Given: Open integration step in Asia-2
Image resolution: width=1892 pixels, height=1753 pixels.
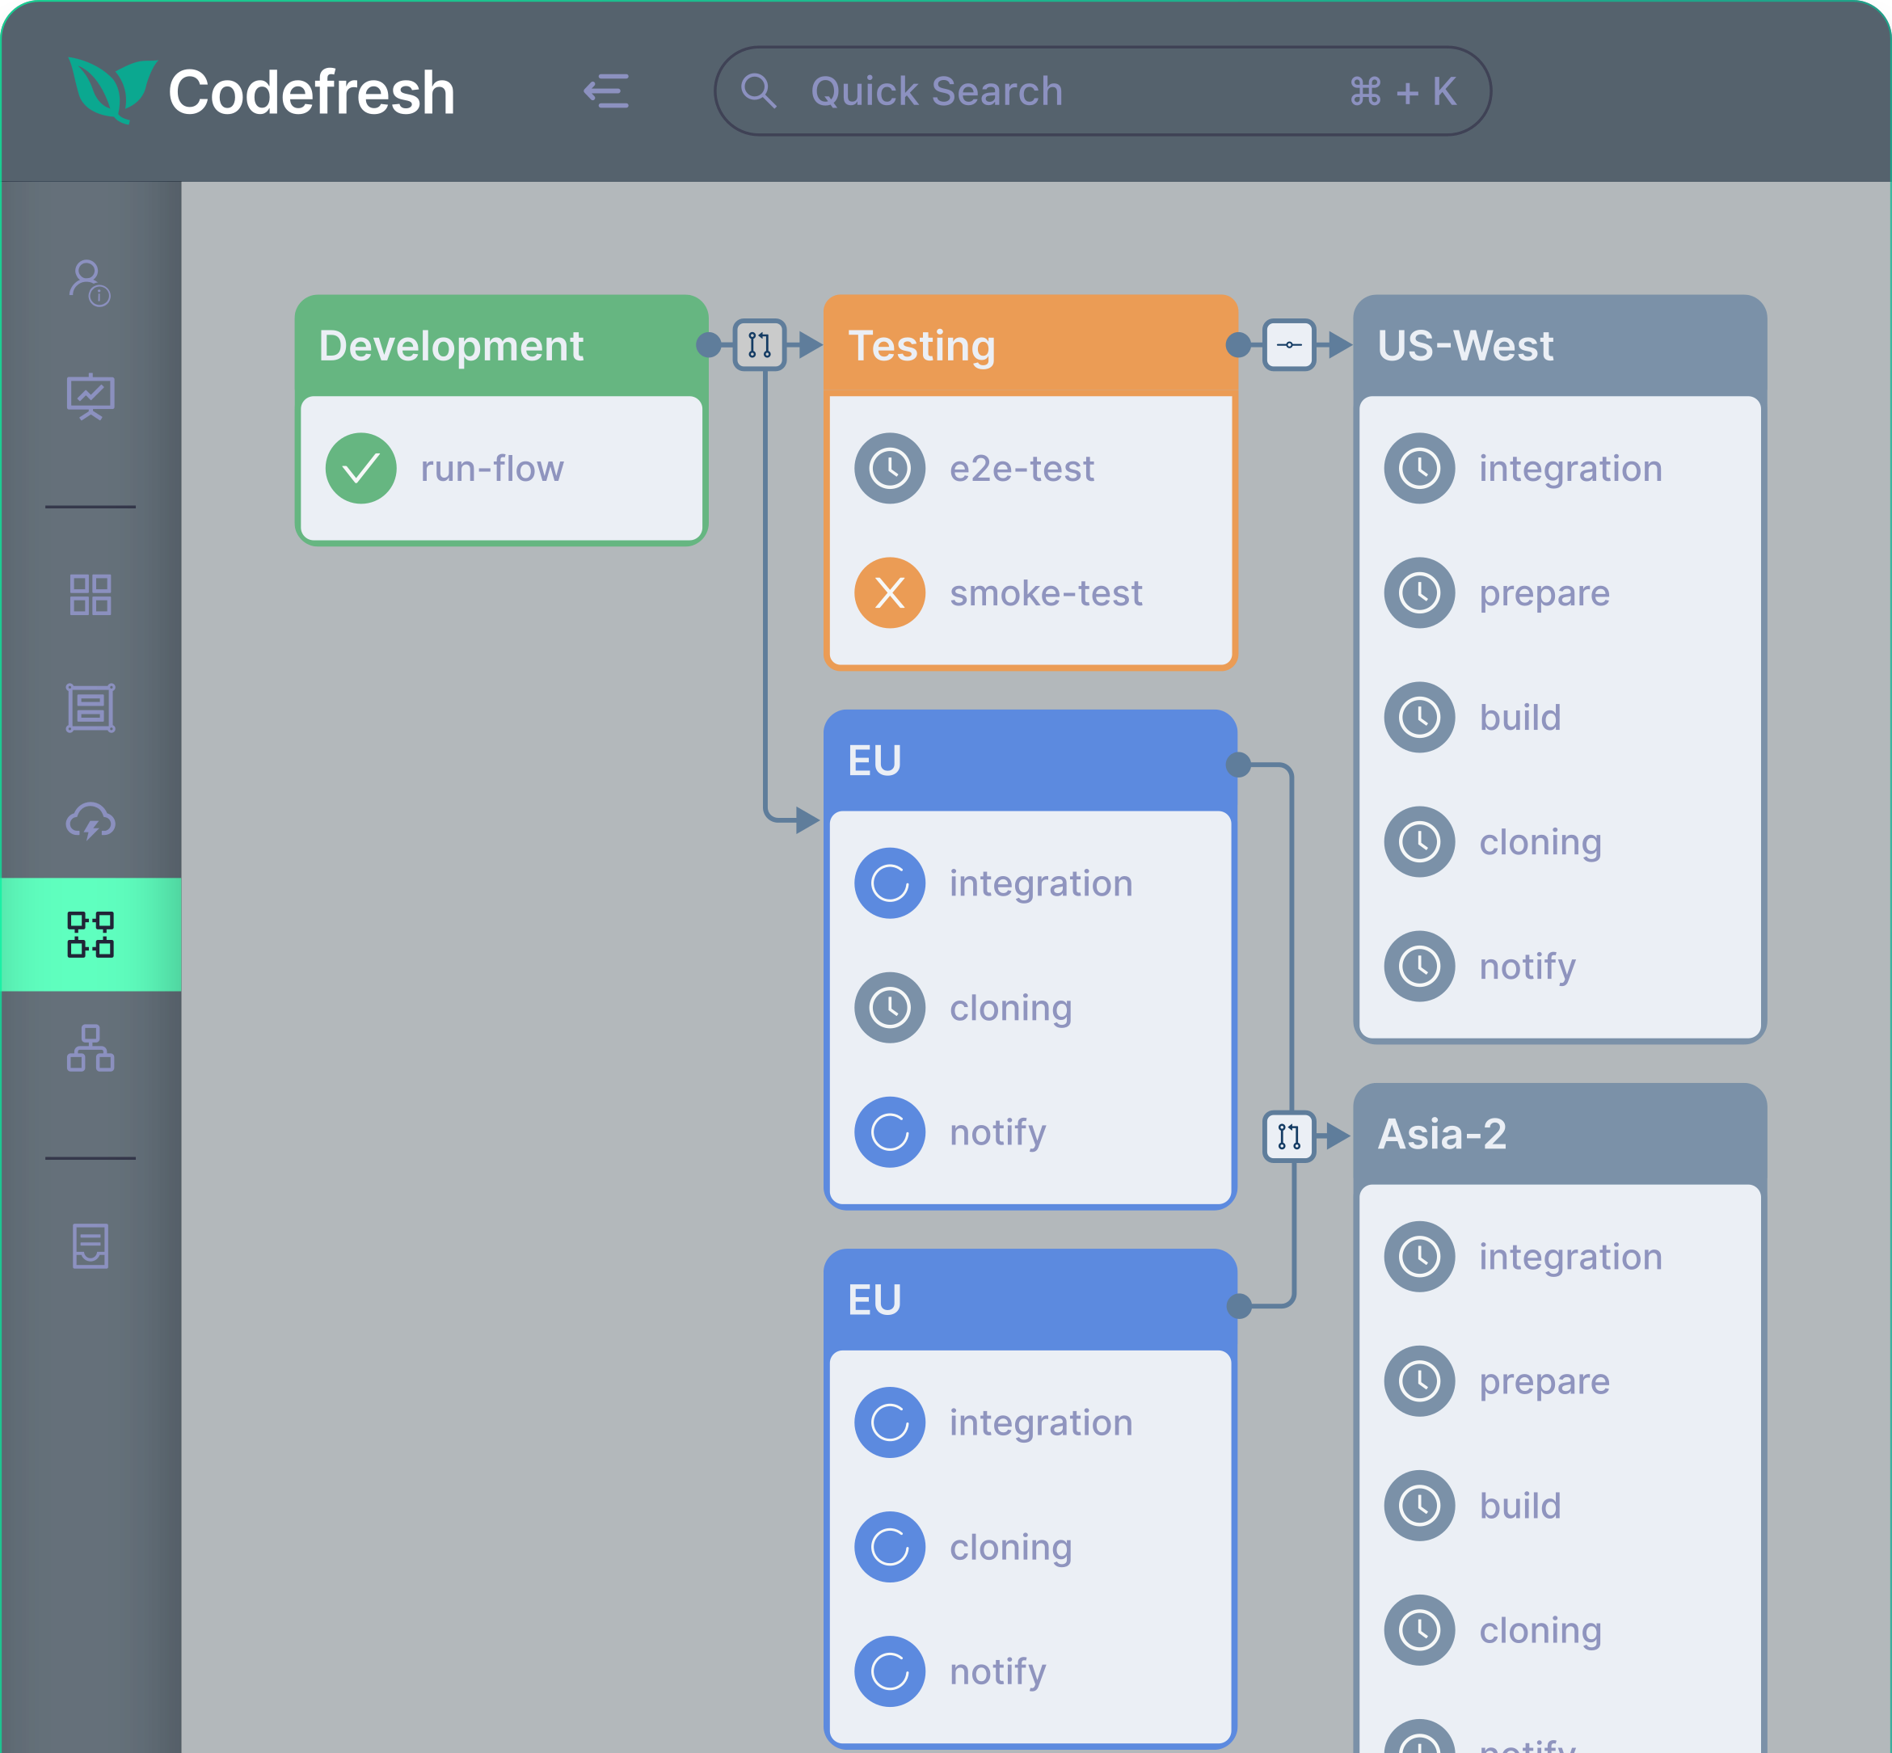Looking at the screenshot, I should [1560, 1257].
